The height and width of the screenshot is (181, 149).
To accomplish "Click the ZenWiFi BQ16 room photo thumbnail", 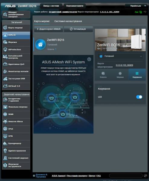I will coord(120,40).
